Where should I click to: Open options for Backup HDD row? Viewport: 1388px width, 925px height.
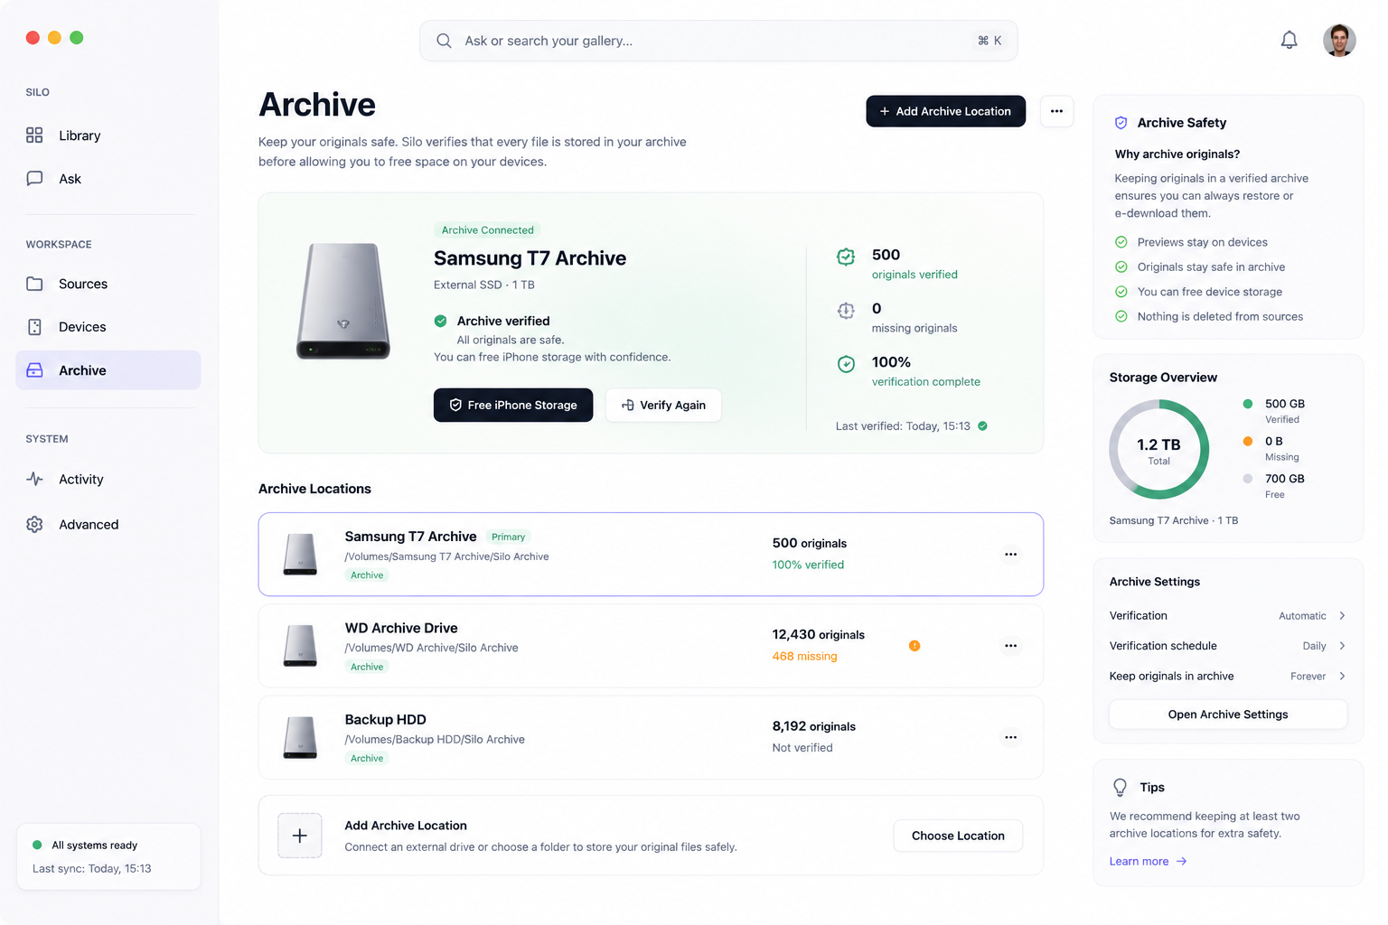point(1010,737)
